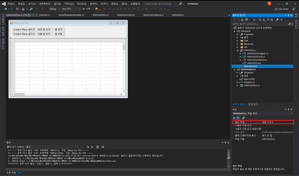Screen dimensions: 299x176
Task: Click the property pages wrench icon in Properties
Action: click(243, 118)
